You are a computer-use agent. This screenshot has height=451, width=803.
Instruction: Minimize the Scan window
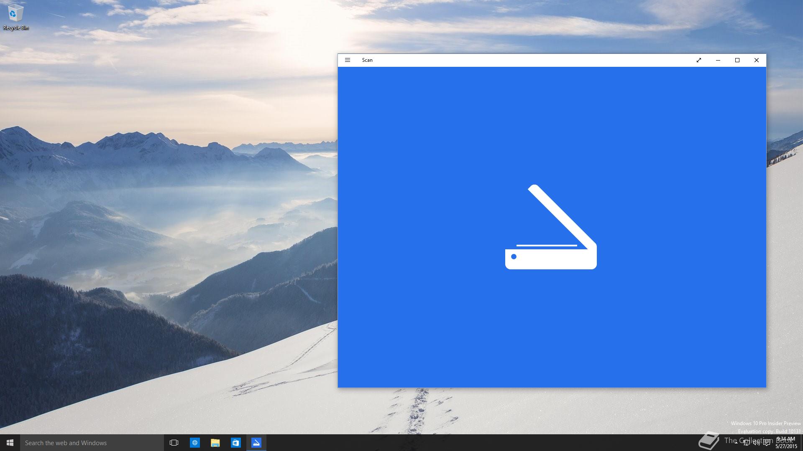click(718, 60)
